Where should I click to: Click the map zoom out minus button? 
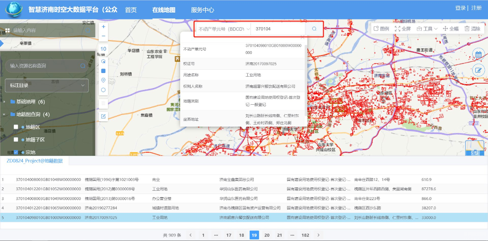coord(103,36)
